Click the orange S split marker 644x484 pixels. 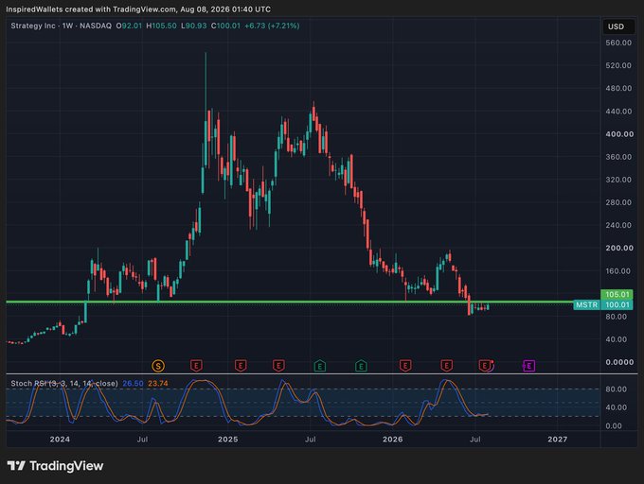point(158,366)
